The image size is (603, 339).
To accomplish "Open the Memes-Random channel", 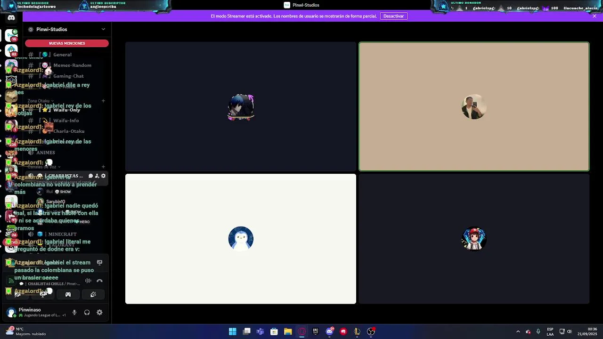I will pyautogui.click(x=67, y=65).
